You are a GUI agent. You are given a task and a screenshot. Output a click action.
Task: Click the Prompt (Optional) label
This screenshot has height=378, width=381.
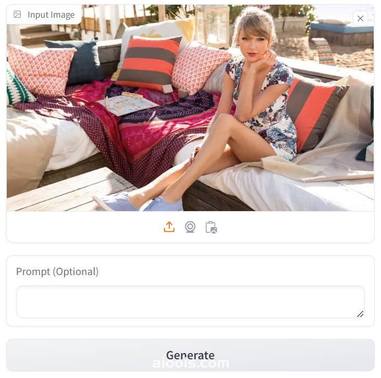click(57, 271)
